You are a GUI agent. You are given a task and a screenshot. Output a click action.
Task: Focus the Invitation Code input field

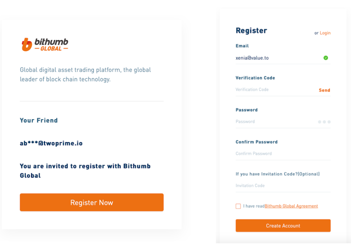(283, 186)
